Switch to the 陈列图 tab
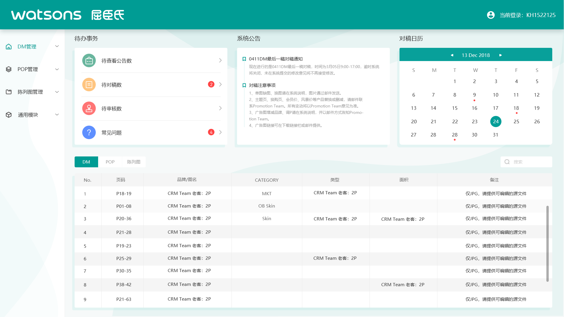Image resolution: width=564 pixels, height=317 pixels. tap(134, 162)
